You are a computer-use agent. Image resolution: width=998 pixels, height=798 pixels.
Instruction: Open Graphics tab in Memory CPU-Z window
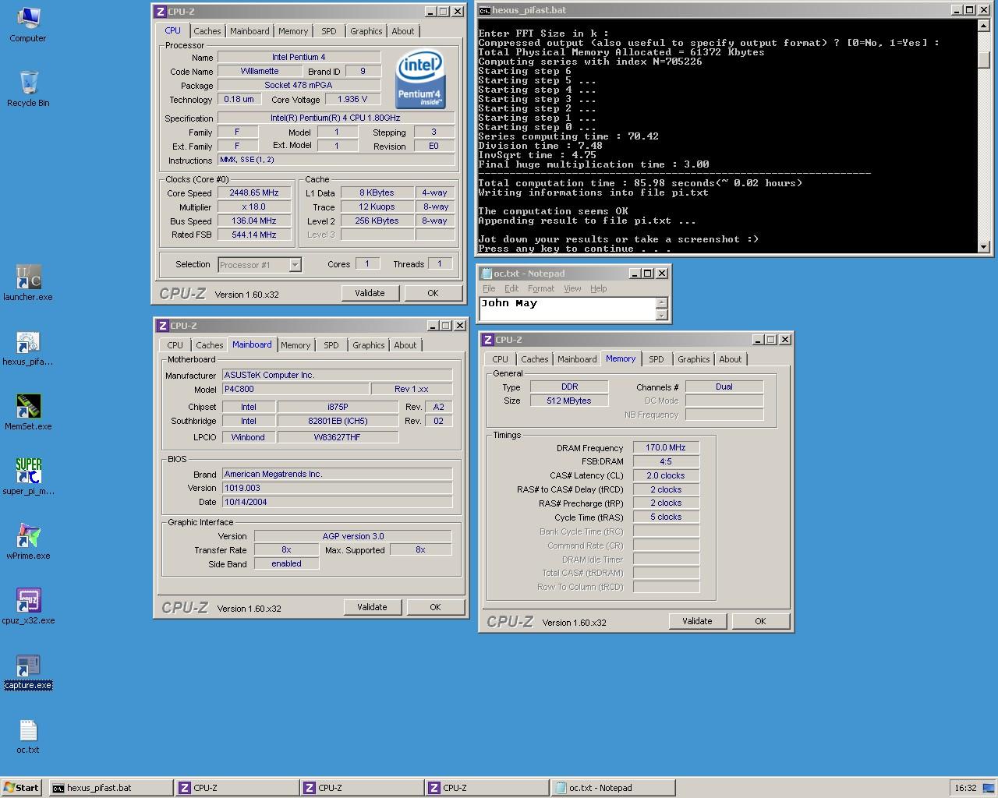pyautogui.click(x=693, y=359)
